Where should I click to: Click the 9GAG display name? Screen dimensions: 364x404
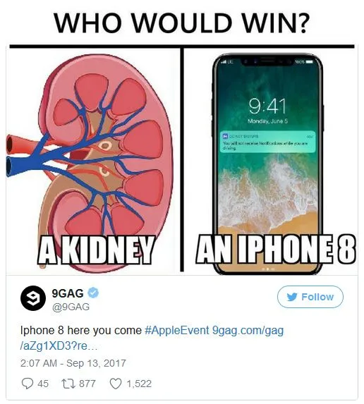(68, 293)
